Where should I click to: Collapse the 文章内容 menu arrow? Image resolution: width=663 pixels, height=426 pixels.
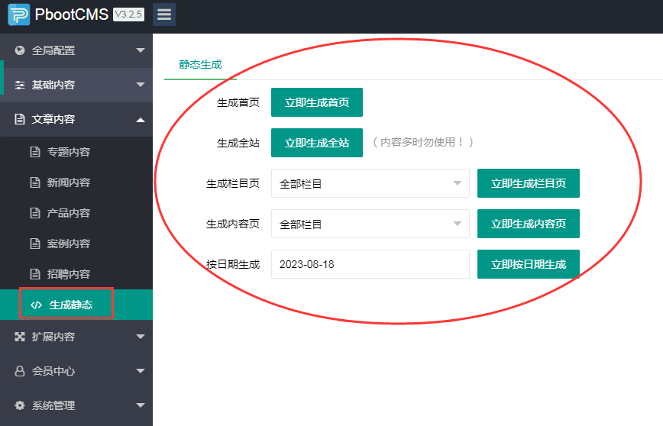[140, 119]
